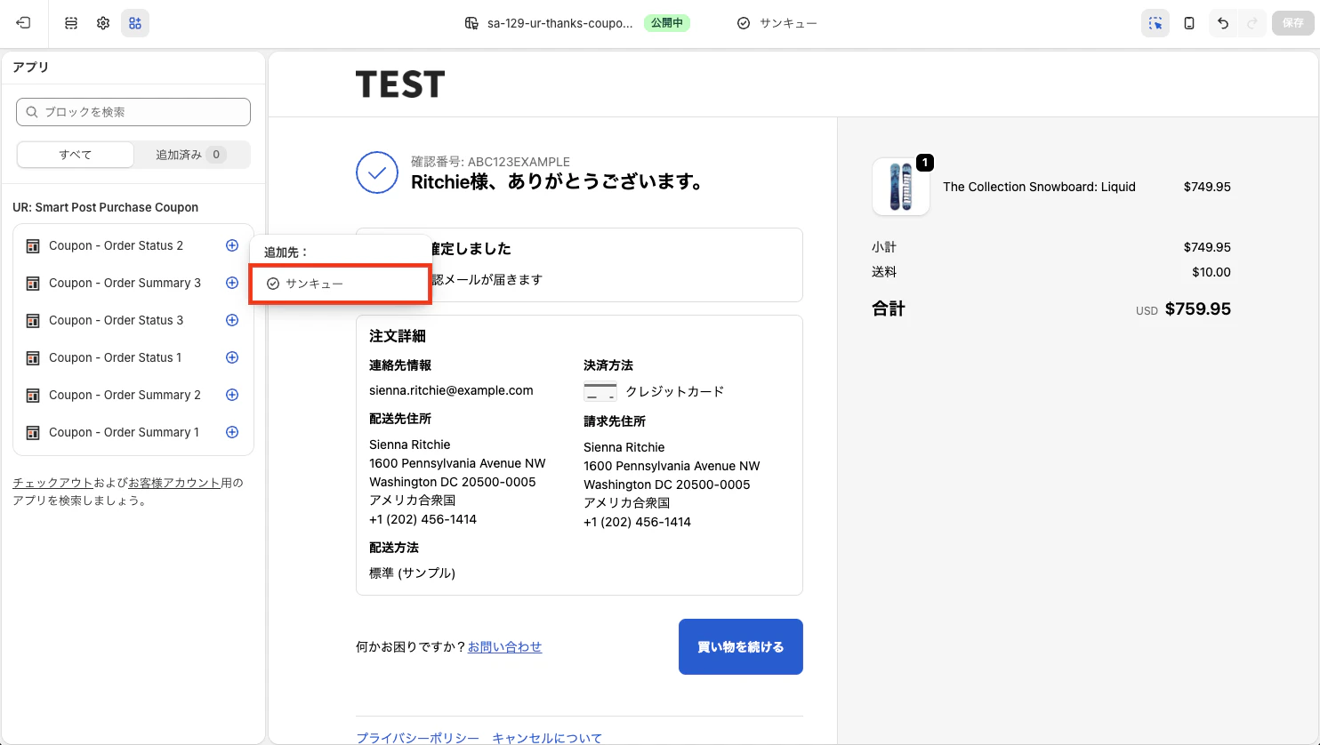Add Coupon - Order Status 1 block

point(232,357)
